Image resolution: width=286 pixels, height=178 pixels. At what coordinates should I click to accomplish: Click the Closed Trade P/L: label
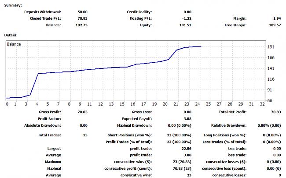point(45,18)
